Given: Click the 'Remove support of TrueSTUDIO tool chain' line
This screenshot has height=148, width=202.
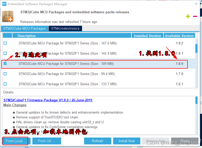Looking at the screenshot, I should click(x=47, y=117).
